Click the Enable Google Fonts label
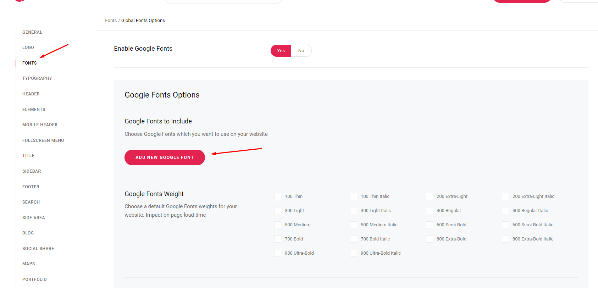Screen dimensions: 598x288 click(x=143, y=49)
